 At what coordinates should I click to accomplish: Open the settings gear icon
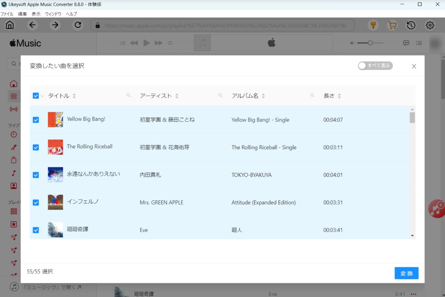click(430, 25)
